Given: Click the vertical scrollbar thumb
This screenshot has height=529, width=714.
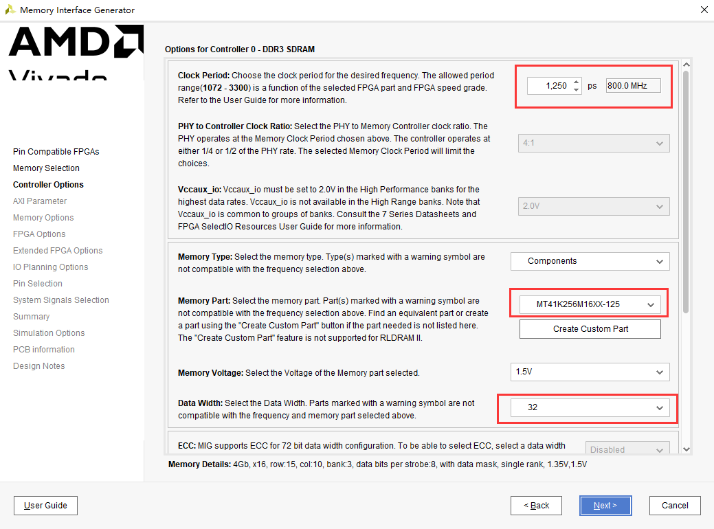Looking at the screenshot, I should 687,191.
